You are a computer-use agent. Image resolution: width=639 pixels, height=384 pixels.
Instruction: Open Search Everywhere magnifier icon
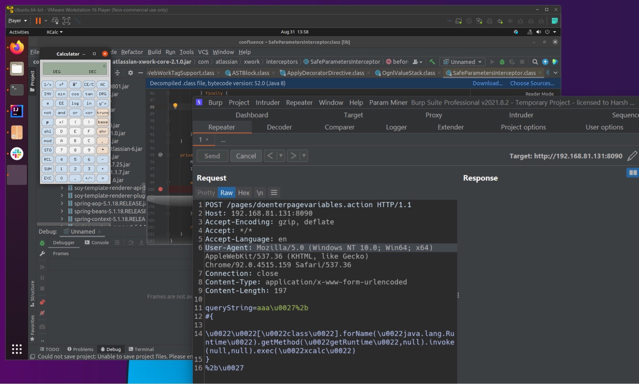(x=535, y=62)
